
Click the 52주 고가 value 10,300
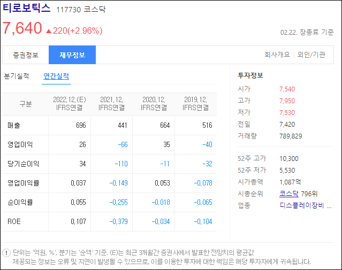click(x=289, y=159)
